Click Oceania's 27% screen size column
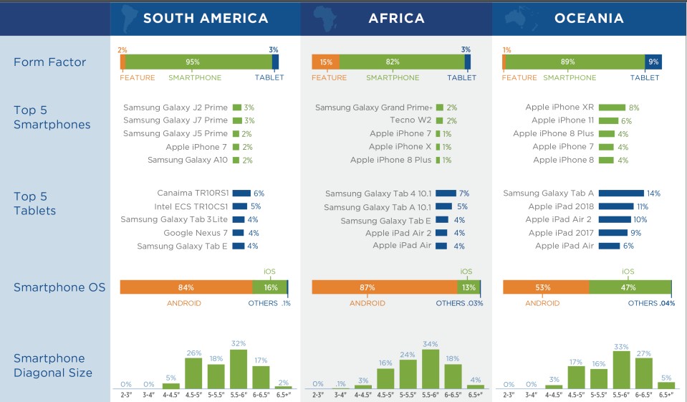The height and width of the screenshot is (402, 687). 643,373
